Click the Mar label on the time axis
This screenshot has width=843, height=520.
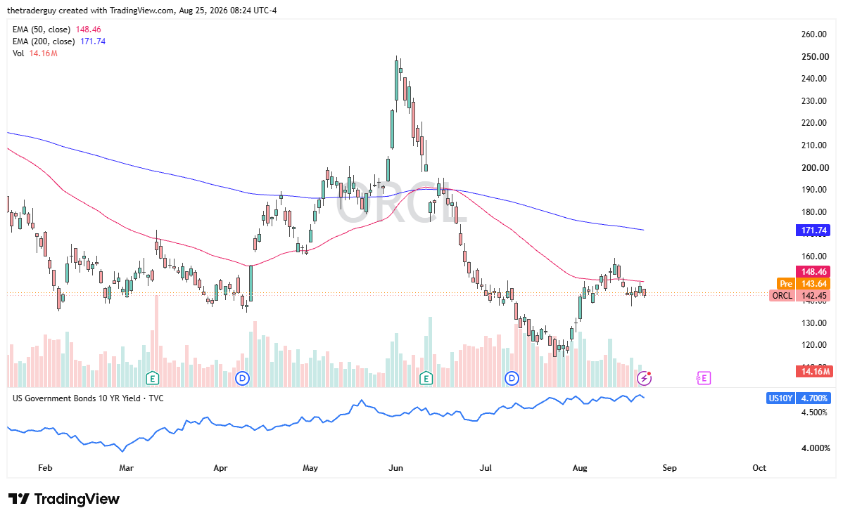click(127, 468)
